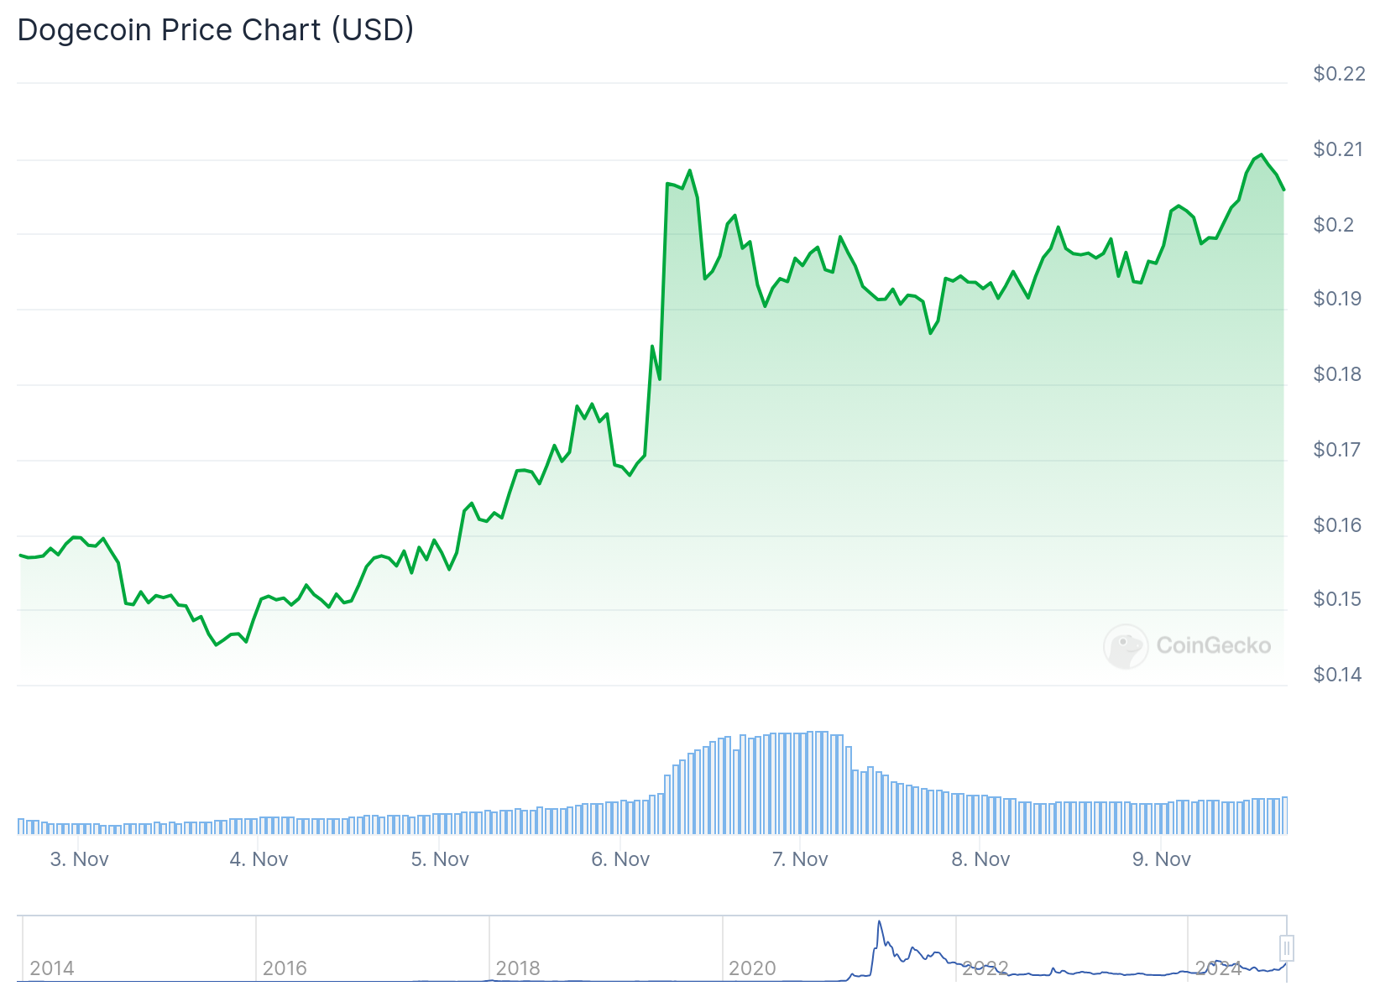Jump to 2016 in the navigator
The image size is (1380, 1007).
pyautogui.click(x=285, y=968)
